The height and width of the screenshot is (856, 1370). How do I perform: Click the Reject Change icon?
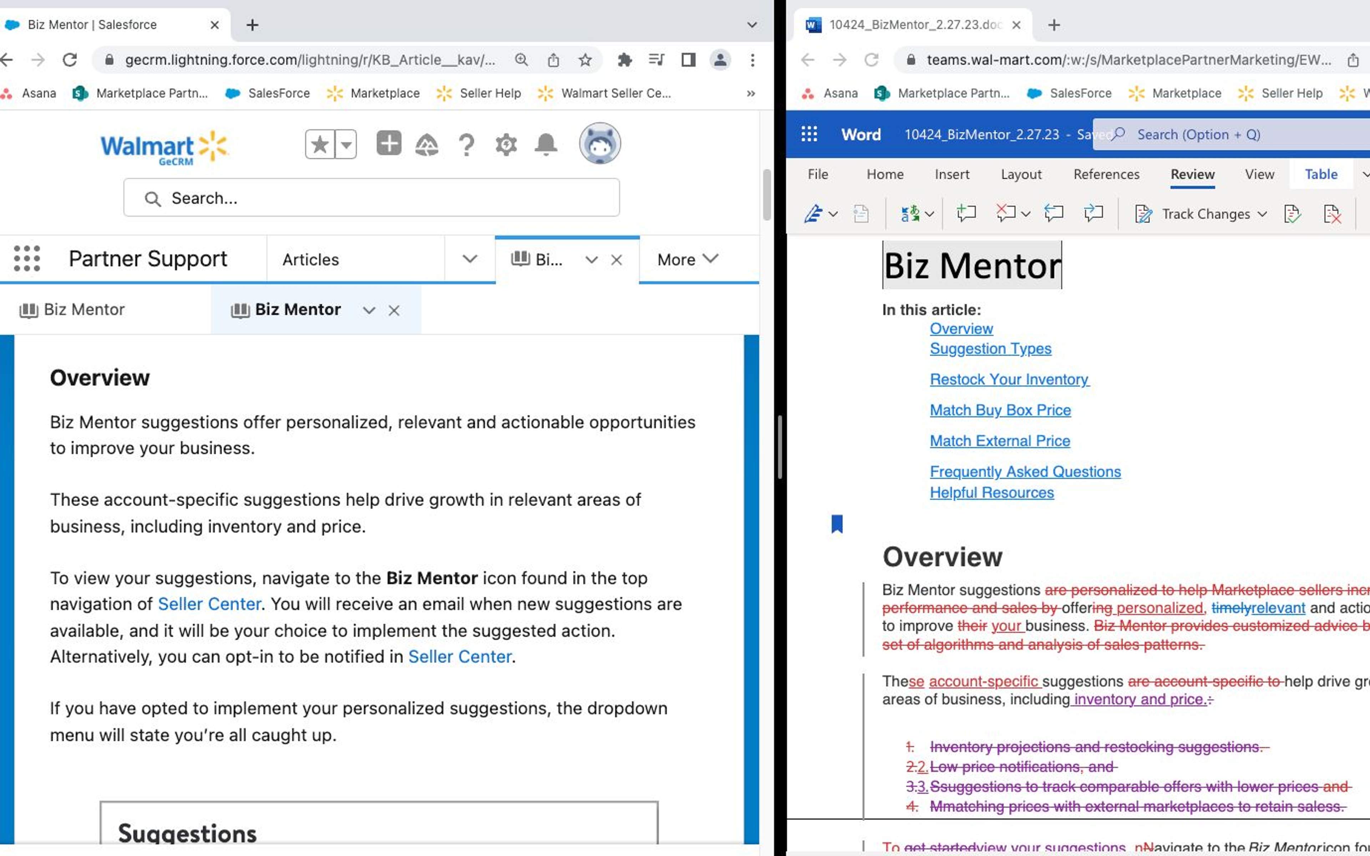[1332, 214]
